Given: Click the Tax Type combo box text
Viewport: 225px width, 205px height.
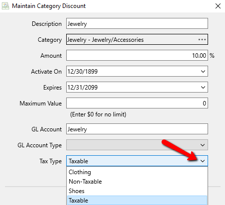Looking at the screenshot, I should coord(79,161).
